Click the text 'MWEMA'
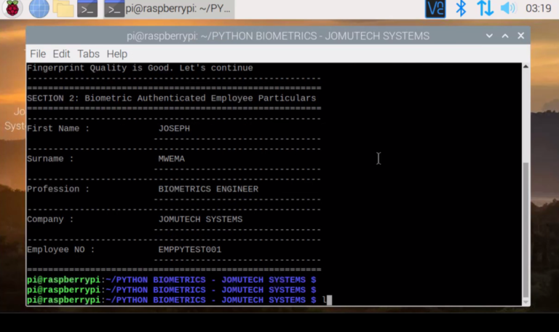Viewport: 559px width, 332px height. [x=172, y=159]
